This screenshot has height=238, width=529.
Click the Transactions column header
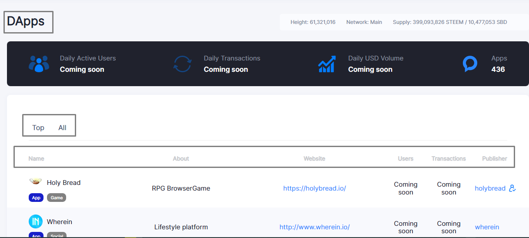[x=449, y=159]
